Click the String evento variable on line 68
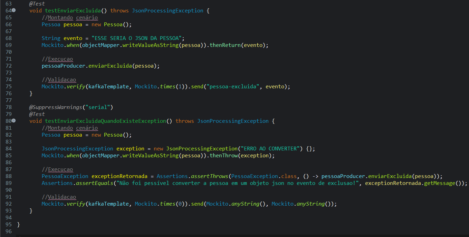 [x=73, y=38]
